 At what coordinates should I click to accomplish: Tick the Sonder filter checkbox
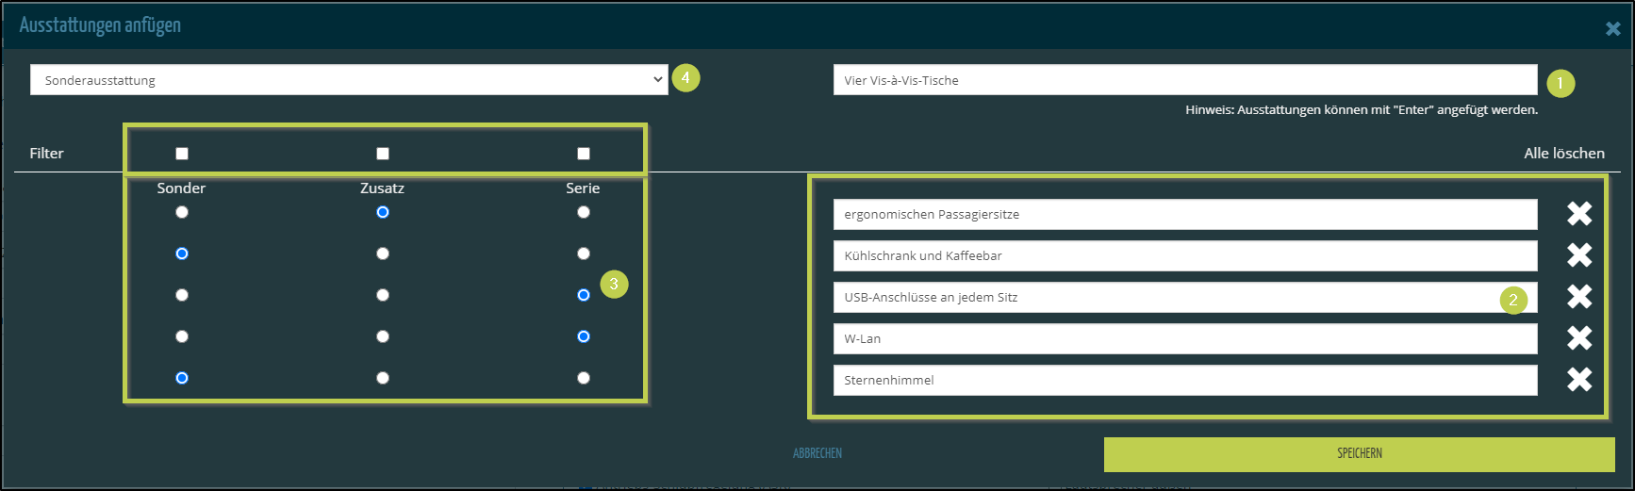pos(182,154)
